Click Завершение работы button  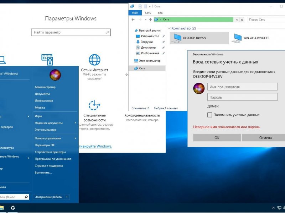(49, 197)
